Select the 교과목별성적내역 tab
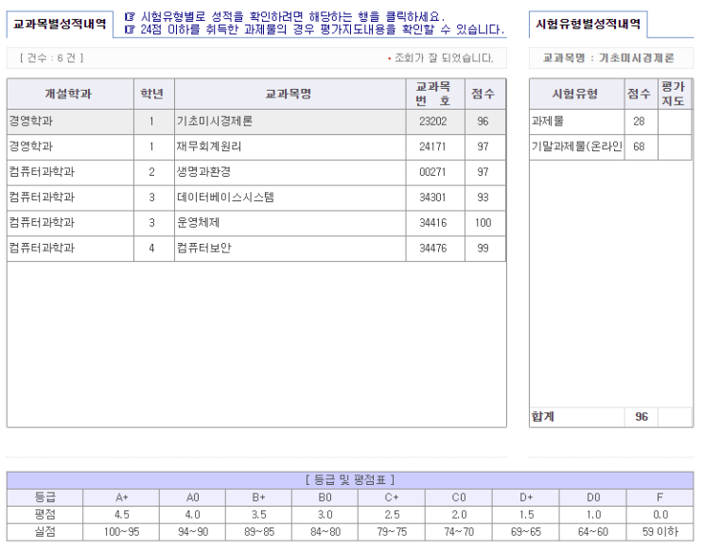This screenshot has width=703, height=552. click(x=60, y=25)
